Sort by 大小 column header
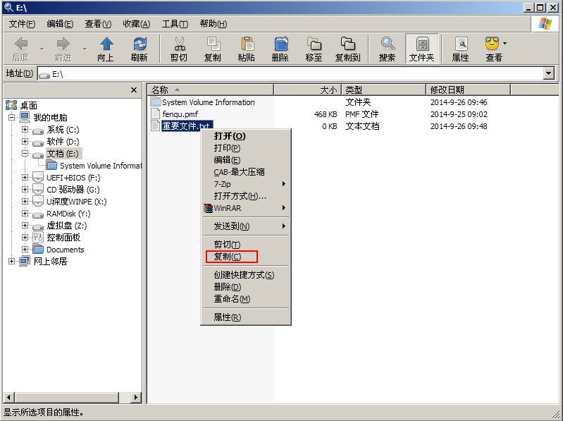This screenshot has width=563, height=421. click(307, 90)
